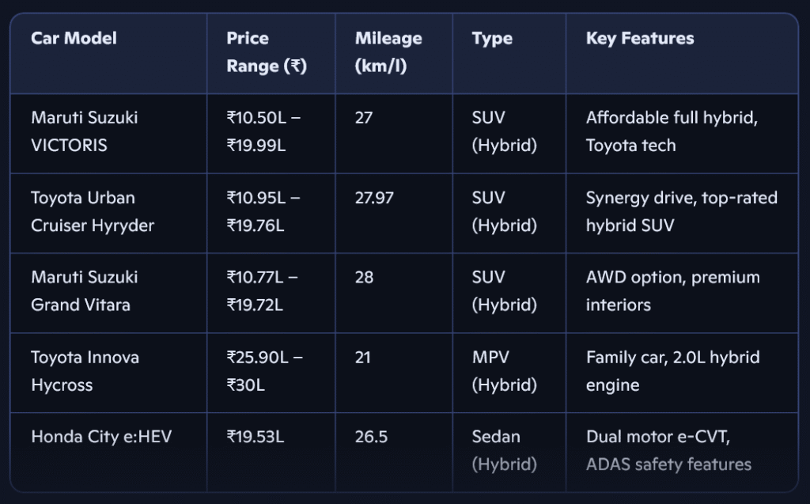Select the Toyota Urban Cruiser Hyryder cell
The width and height of the screenshot is (810, 504).
[93, 211]
